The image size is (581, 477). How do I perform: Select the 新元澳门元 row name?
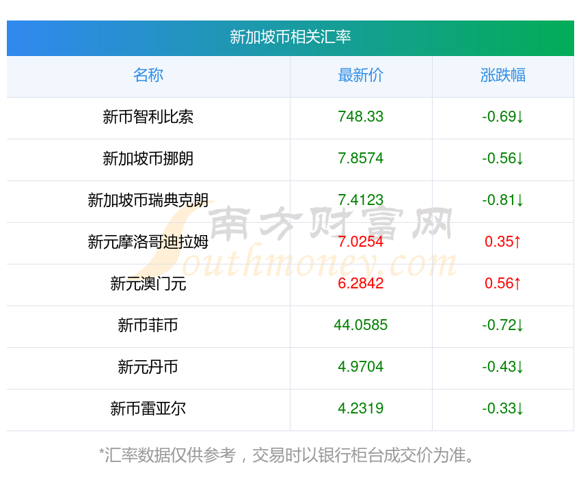click(148, 284)
